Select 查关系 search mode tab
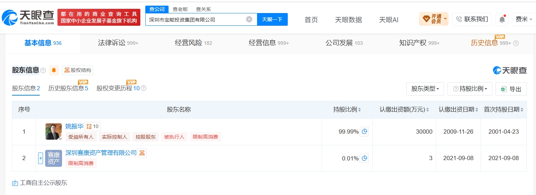The width and height of the screenshot is (536, 195). (x=203, y=9)
